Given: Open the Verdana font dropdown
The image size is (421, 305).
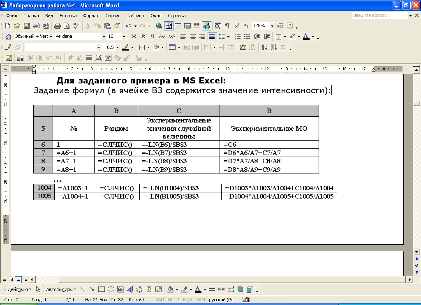Looking at the screenshot, I should click(104, 37).
